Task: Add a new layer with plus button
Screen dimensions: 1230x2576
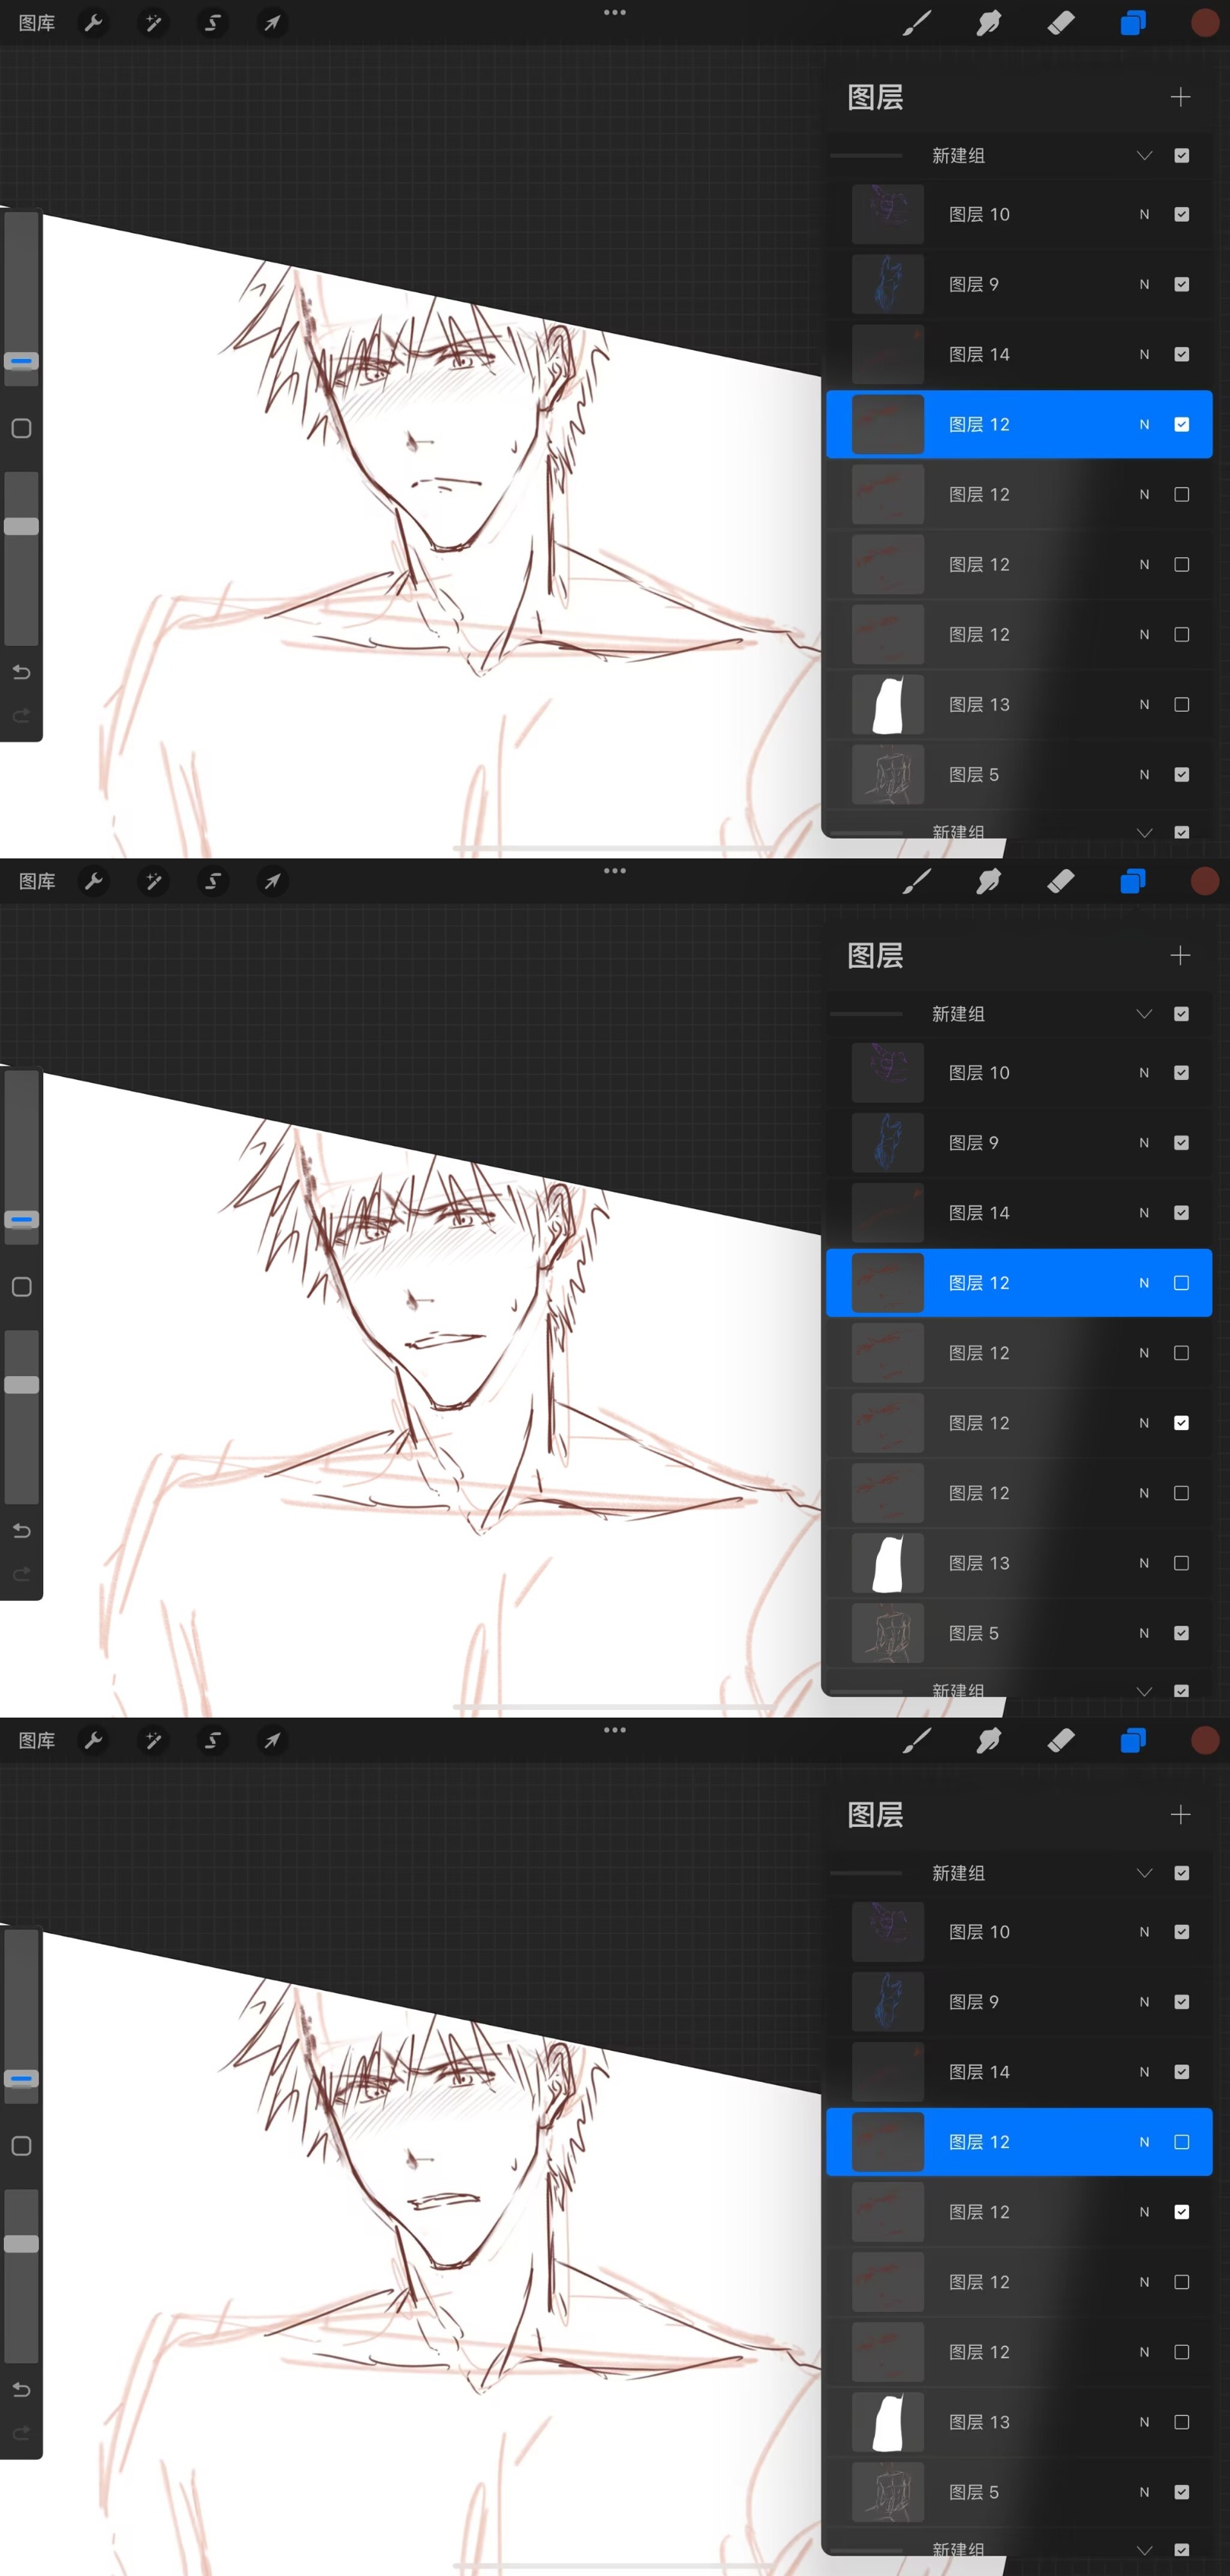Action: point(1180,97)
